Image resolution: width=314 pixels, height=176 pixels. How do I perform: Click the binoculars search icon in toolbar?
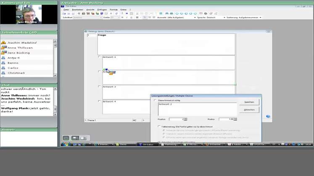pos(167,13)
